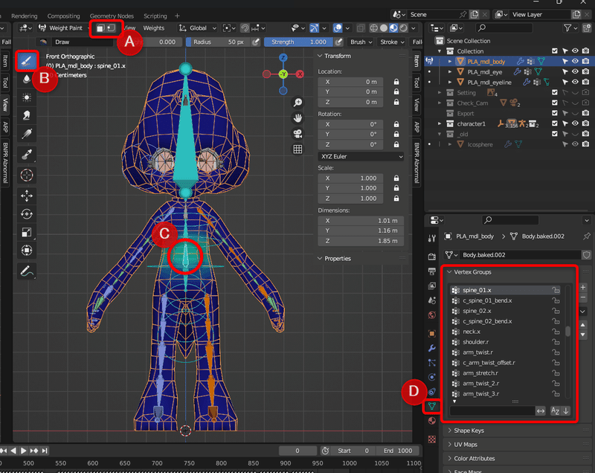Open the Stroke settings dropdown

coord(392,42)
